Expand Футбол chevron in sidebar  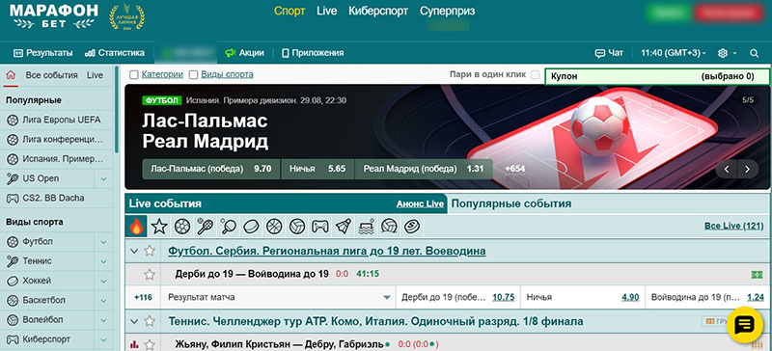click(x=103, y=242)
